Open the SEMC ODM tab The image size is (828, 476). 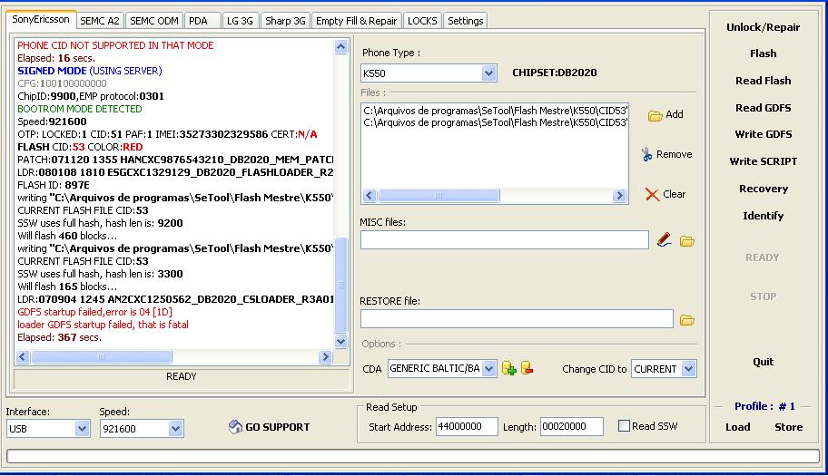tap(154, 21)
